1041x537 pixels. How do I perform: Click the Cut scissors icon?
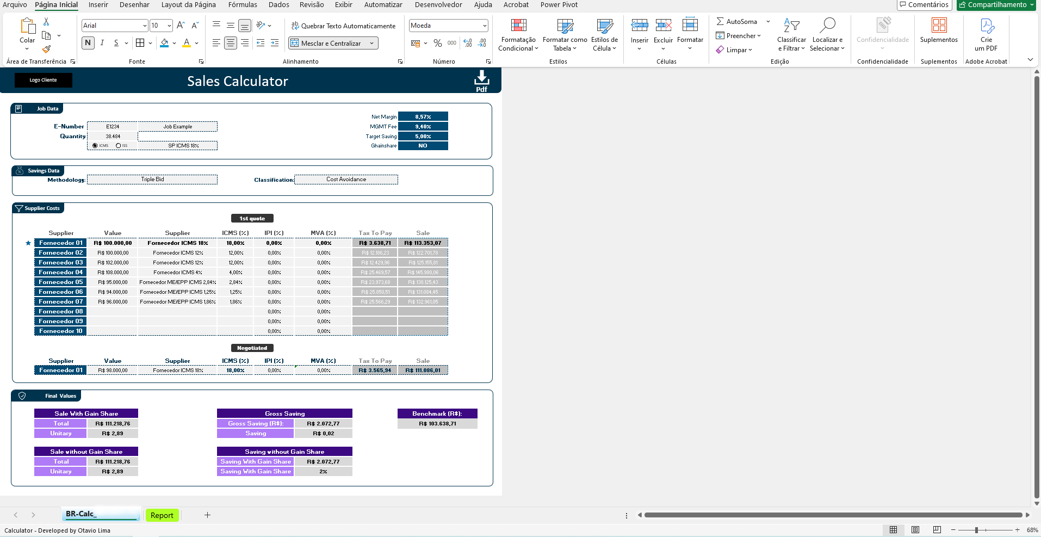point(46,22)
